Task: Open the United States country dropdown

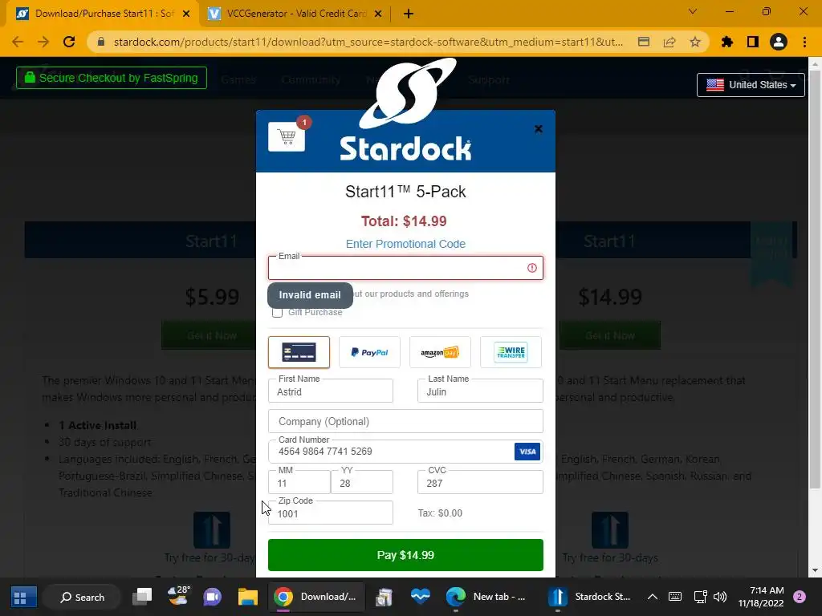Action: tap(751, 85)
